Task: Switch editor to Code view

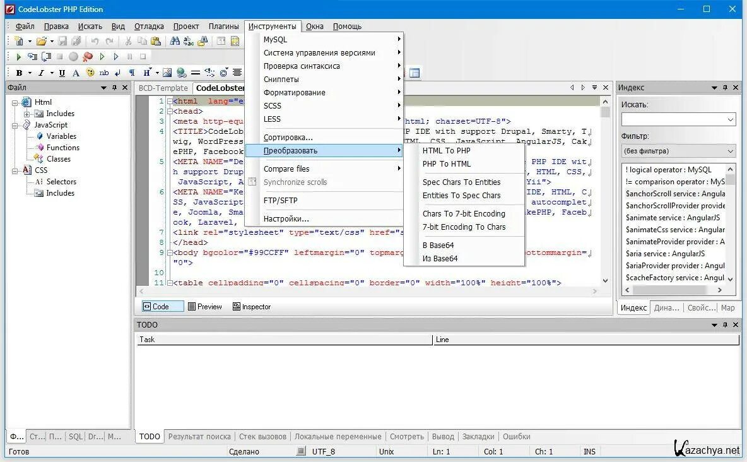Action: click(x=162, y=307)
